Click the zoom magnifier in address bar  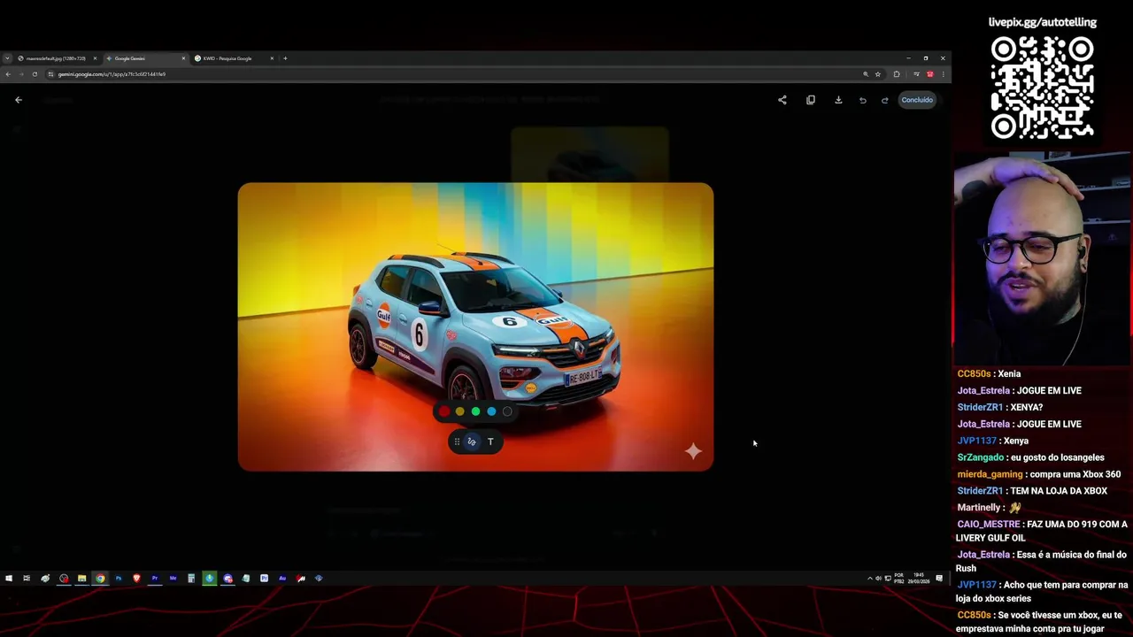point(866,74)
